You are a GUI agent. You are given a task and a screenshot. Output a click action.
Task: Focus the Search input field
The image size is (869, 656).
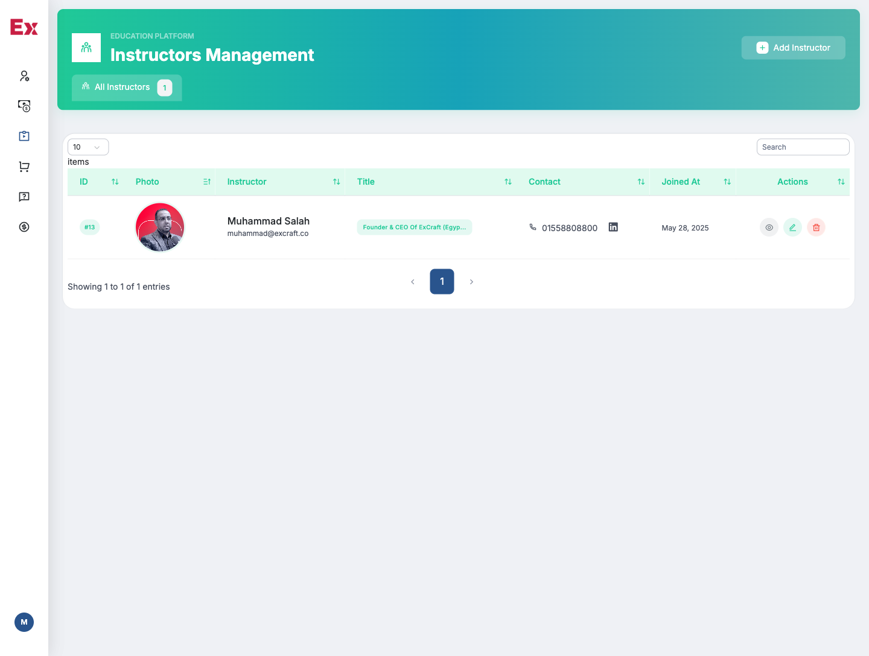click(803, 147)
